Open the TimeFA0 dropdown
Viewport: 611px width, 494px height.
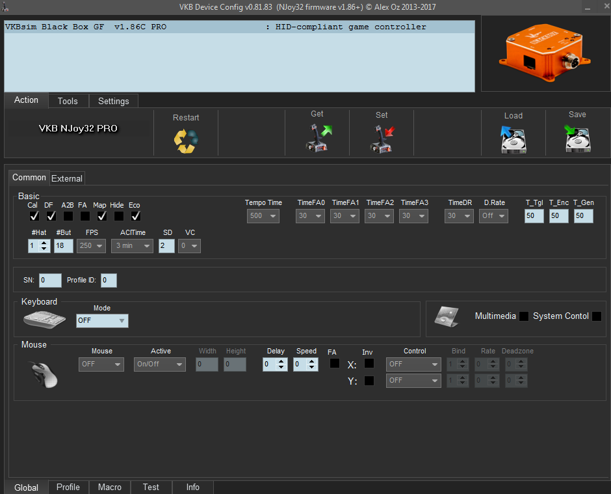pos(310,216)
